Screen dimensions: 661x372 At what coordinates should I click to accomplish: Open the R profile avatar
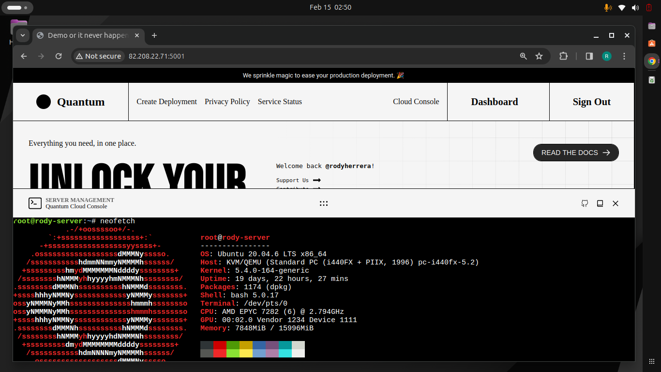[607, 56]
